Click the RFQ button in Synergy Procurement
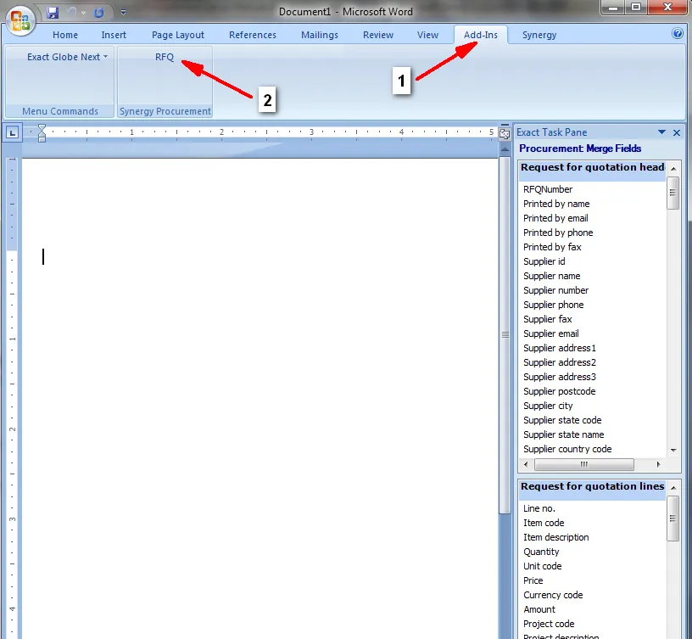Image resolution: width=692 pixels, height=639 pixels. 165,57
